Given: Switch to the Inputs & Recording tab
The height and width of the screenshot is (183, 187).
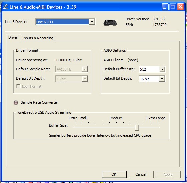Looking at the screenshot, I should pyautogui.click(x=38, y=38).
